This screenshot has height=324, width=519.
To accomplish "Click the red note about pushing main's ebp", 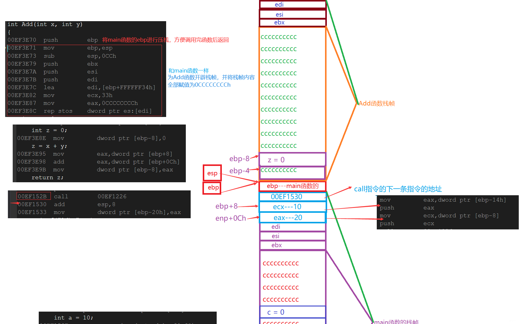I will coord(165,40).
